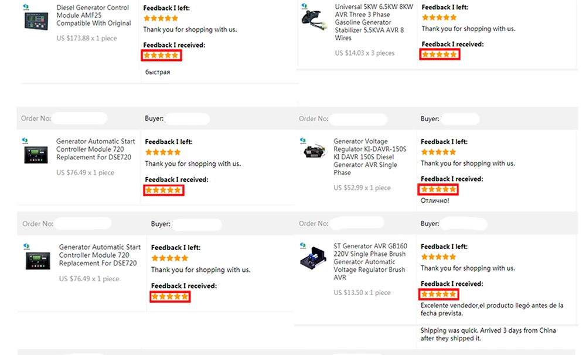Click the store logo above the KI-DAVR-150S thumbnail

303,141
